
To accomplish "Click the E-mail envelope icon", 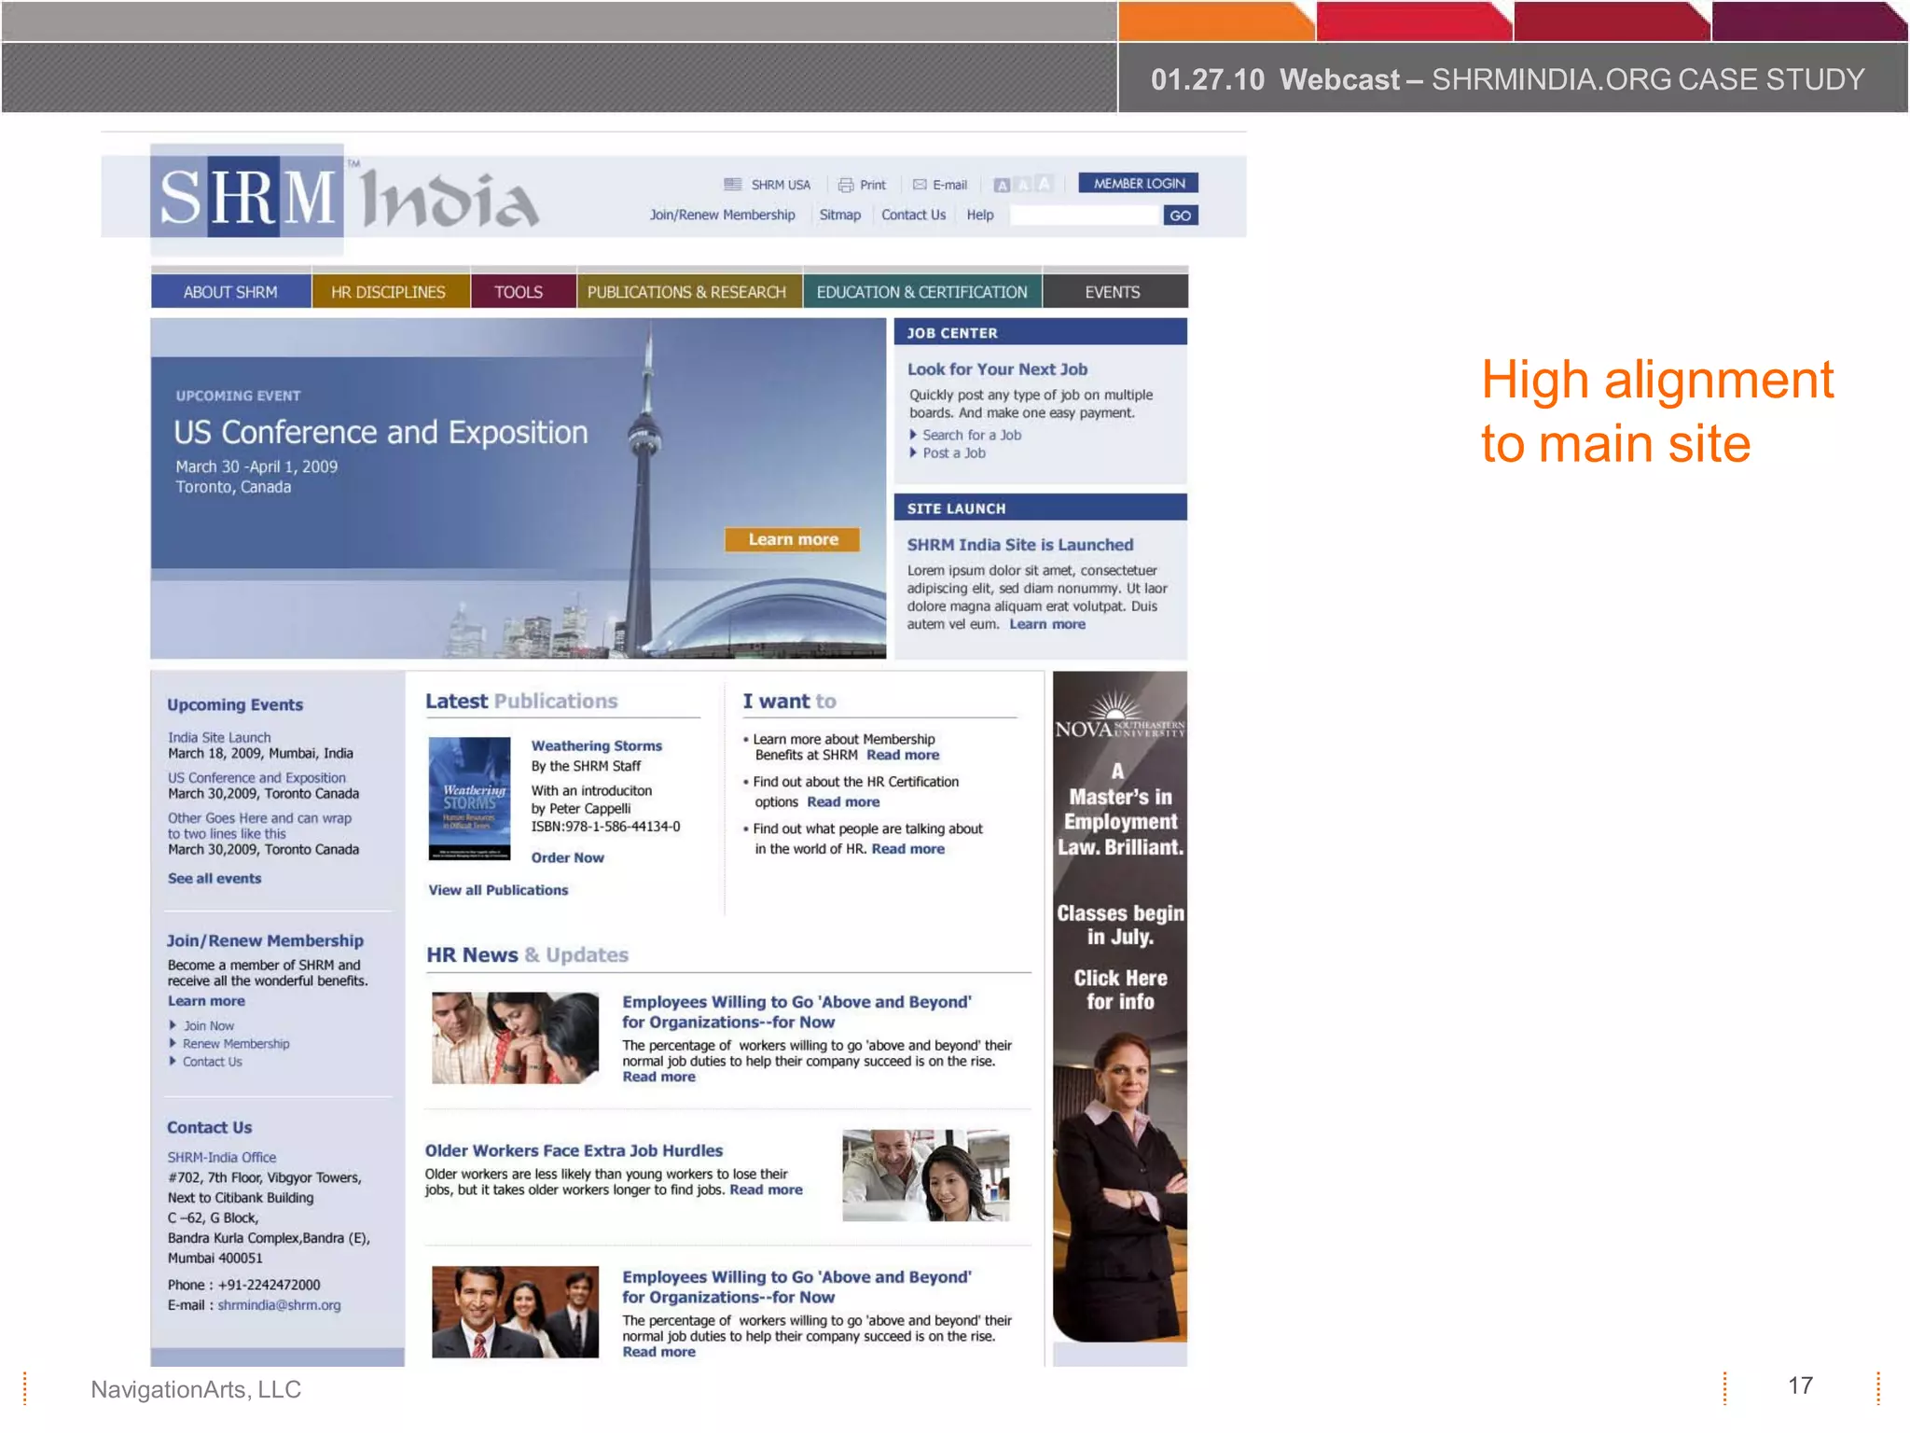I will point(920,185).
